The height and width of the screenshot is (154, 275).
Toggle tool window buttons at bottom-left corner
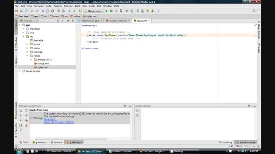pos(16,146)
